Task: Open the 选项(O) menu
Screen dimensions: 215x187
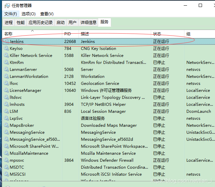Action: [29, 14]
